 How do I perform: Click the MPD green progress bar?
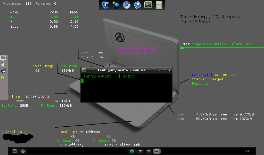182,48
